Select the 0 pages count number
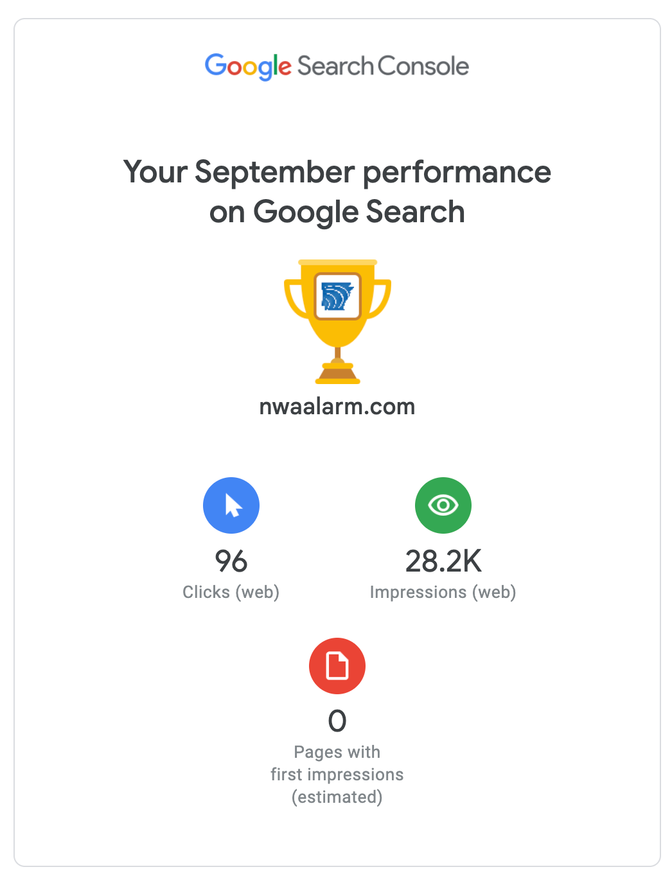This screenshot has height=876, width=672. pyautogui.click(x=337, y=721)
